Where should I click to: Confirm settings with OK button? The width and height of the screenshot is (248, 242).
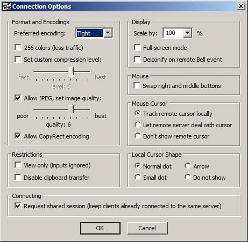point(100,228)
